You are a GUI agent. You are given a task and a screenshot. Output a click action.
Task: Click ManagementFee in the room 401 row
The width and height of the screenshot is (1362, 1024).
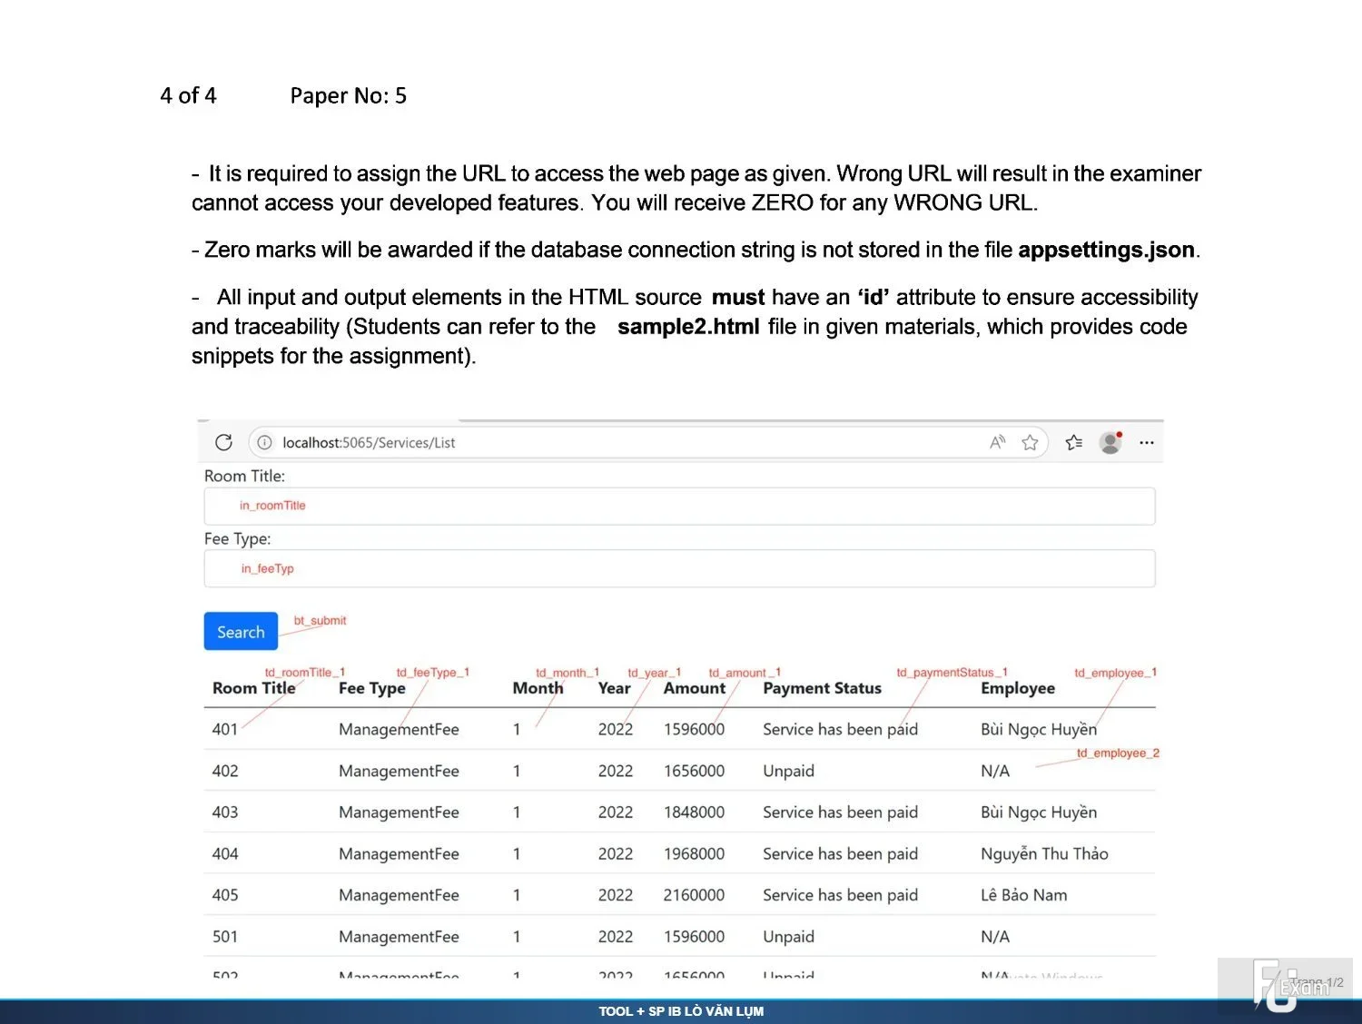coord(399,729)
